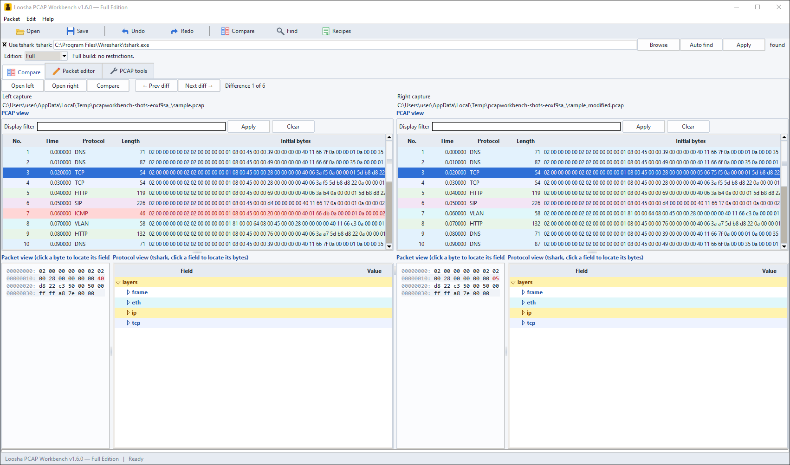This screenshot has width=790, height=465.
Task: Click the left packet list vertical scrollbar
Action: [389, 192]
